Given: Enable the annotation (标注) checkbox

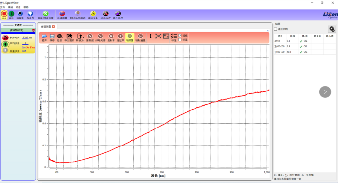Looking at the screenshot, I should (180, 40).
